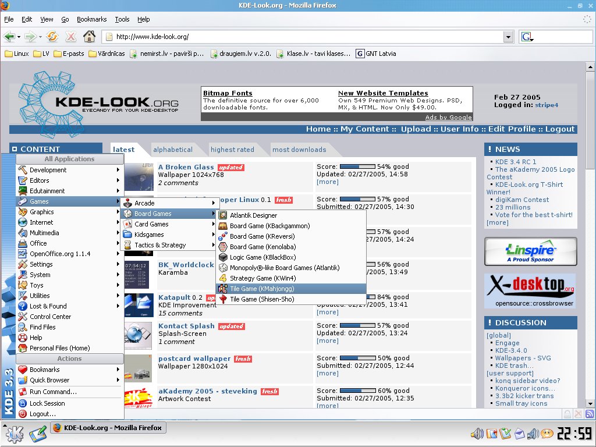Expand the Arcade games submenu
The height and width of the screenshot is (447, 596).
tap(169, 203)
